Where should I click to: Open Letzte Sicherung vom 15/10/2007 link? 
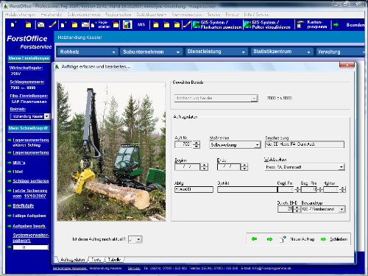(29, 194)
